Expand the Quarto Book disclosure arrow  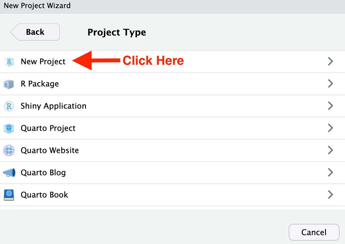tap(330, 195)
